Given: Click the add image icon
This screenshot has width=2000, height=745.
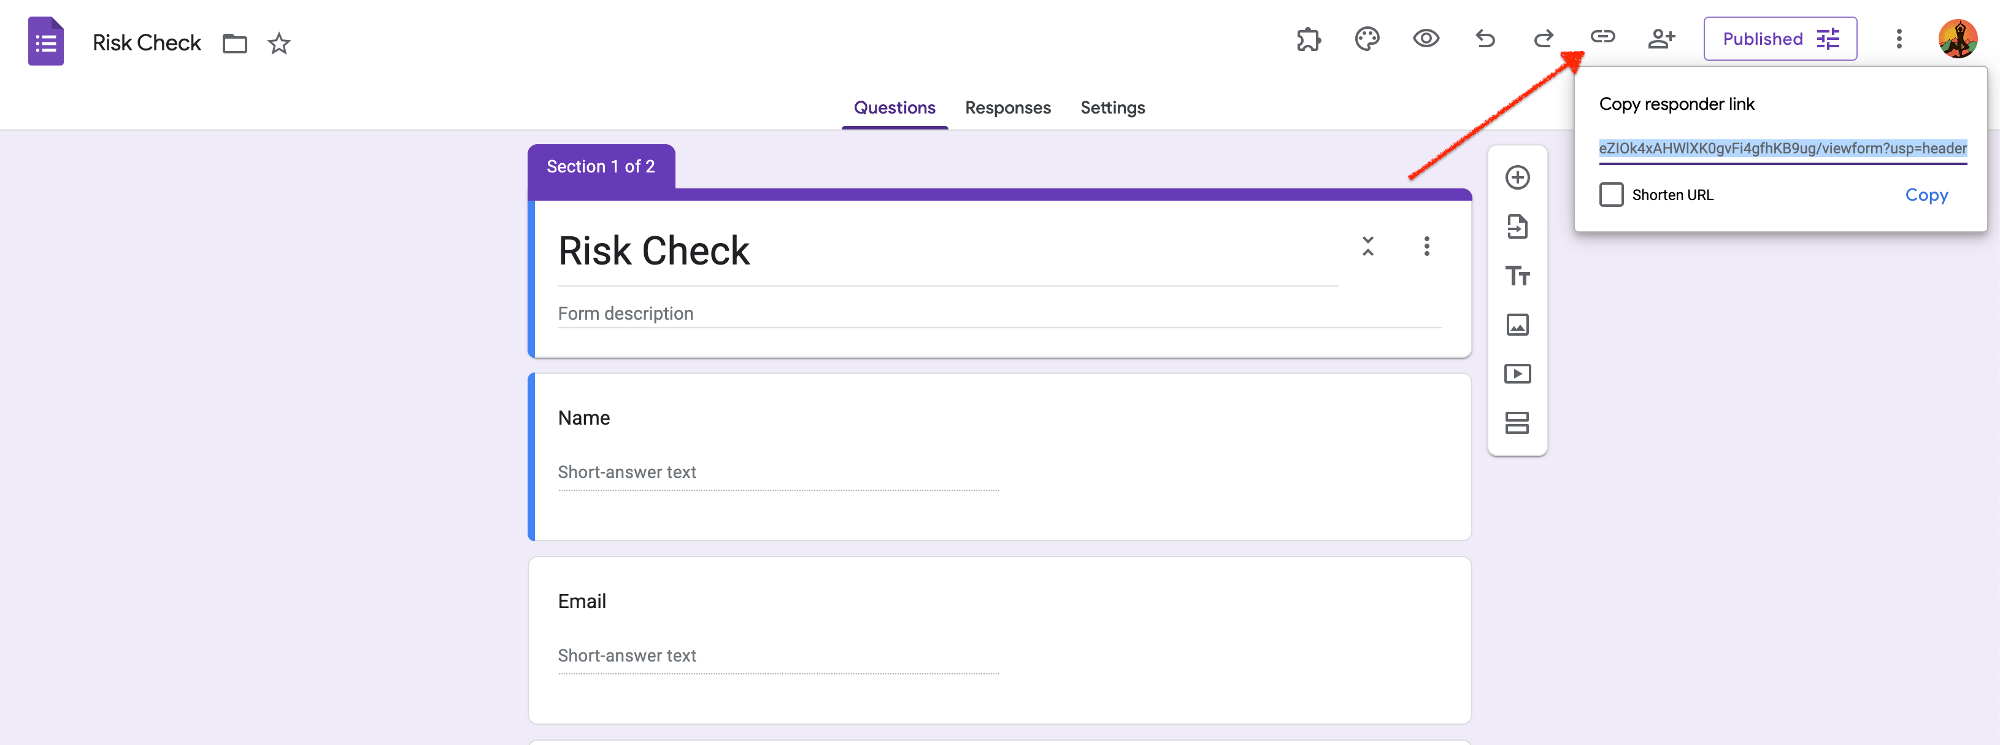Looking at the screenshot, I should click(x=1517, y=325).
